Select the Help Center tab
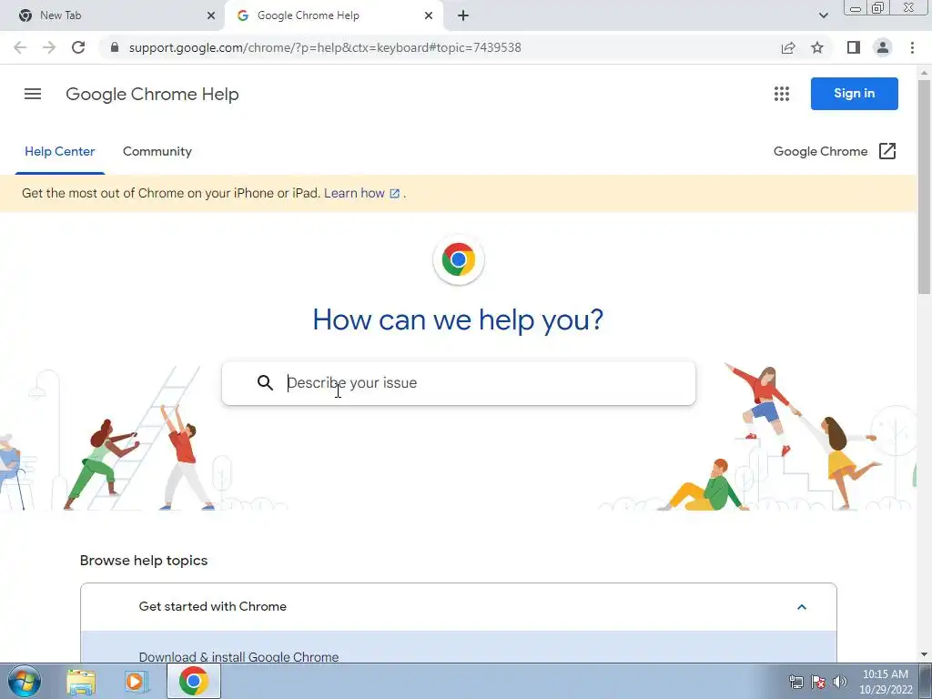Screen dimensions: 932x699 coord(59,152)
